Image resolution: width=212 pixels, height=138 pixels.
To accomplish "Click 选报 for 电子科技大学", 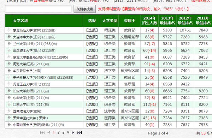I will pos(92,78).
